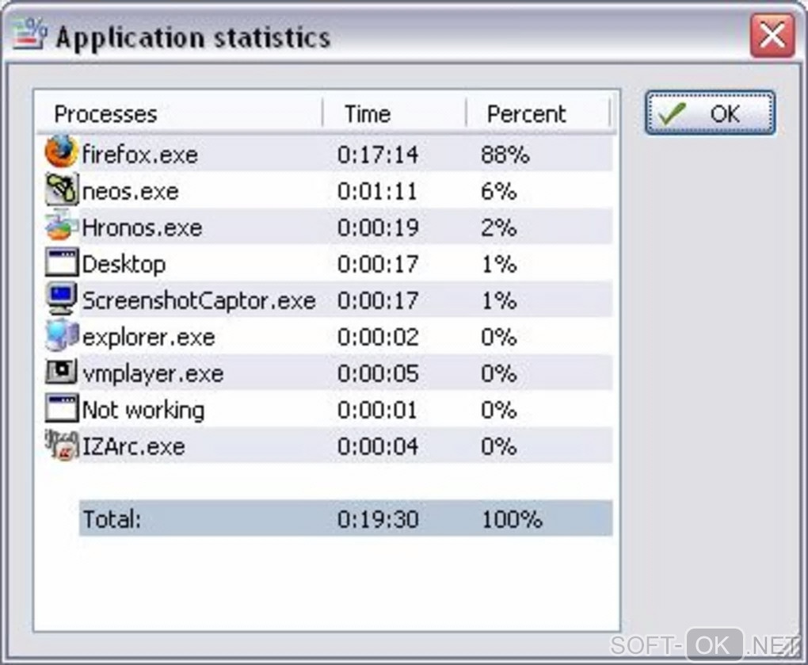Select the ScreenshotCaptor.exe process name
The image size is (808, 665).
[199, 300]
